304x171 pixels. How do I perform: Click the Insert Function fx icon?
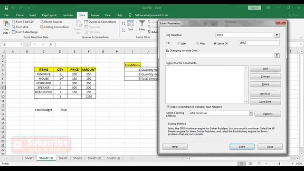pos(51,44)
